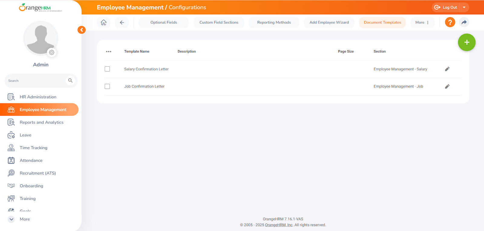
Task: Check the Job Confirmation Letter row checkbox
Action: [x=107, y=87]
